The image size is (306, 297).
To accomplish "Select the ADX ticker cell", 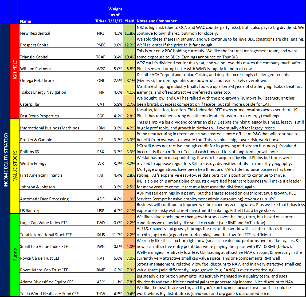I will (x=101, y=279).
